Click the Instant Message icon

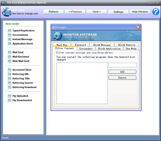10,39
